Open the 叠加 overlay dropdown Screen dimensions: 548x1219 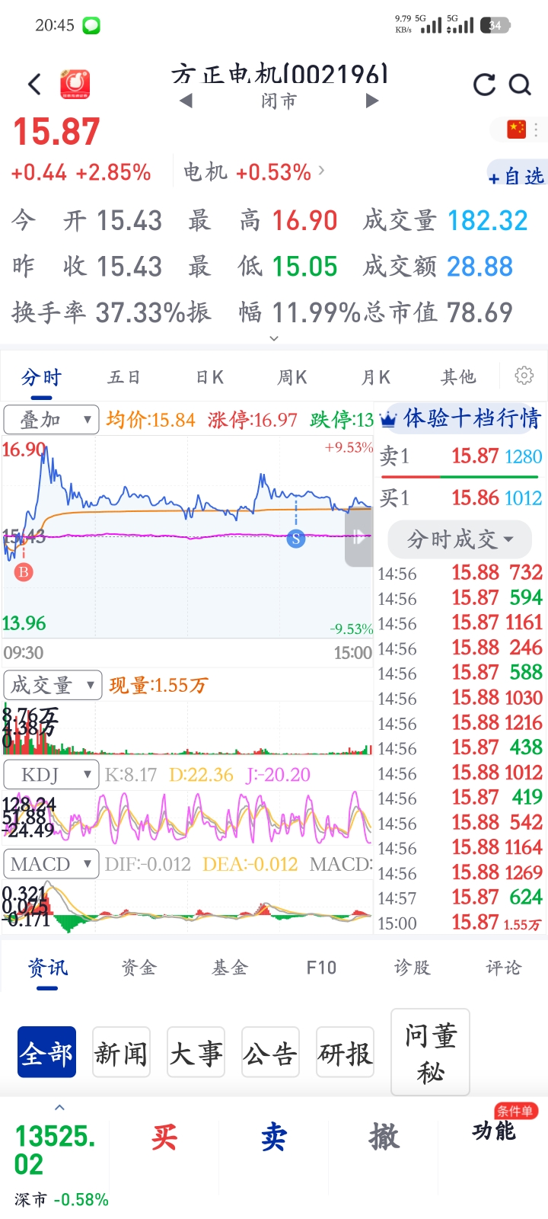click(51, 419)
